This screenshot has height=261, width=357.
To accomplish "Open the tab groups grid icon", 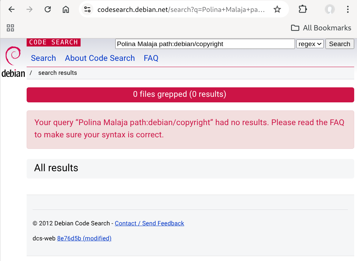I will click(10, 28).
